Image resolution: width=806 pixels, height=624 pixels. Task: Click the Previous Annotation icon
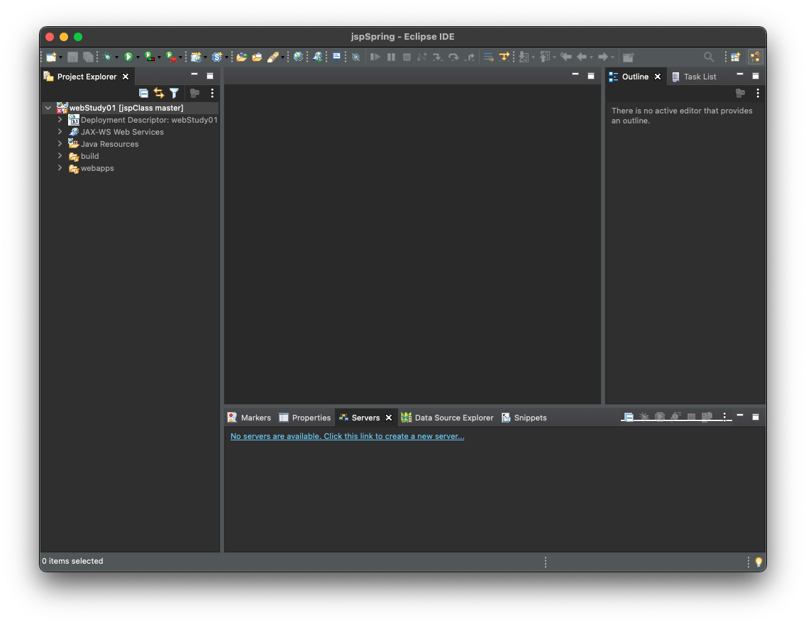click(x=545, y=57)
